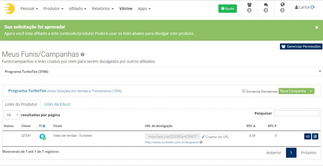
Task: Click the Criador de URL button
Action: tap(215, 137)
